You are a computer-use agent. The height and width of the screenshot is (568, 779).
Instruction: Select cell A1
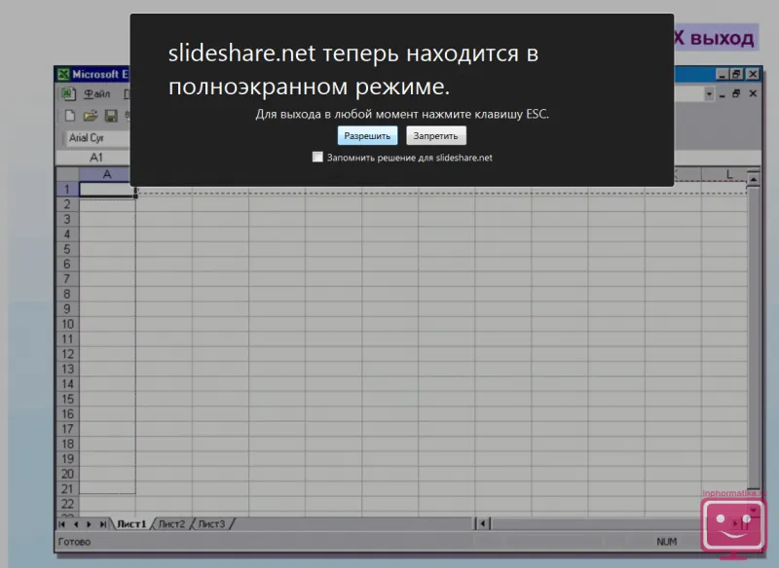pyautogui.click(x=107, y=190)
